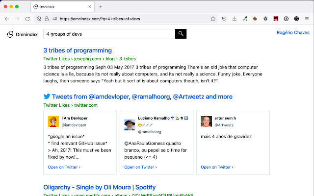This screenshot has width=314, height=196.
Task: Open site permissions icon in address bar
Action: pos(54,19)
